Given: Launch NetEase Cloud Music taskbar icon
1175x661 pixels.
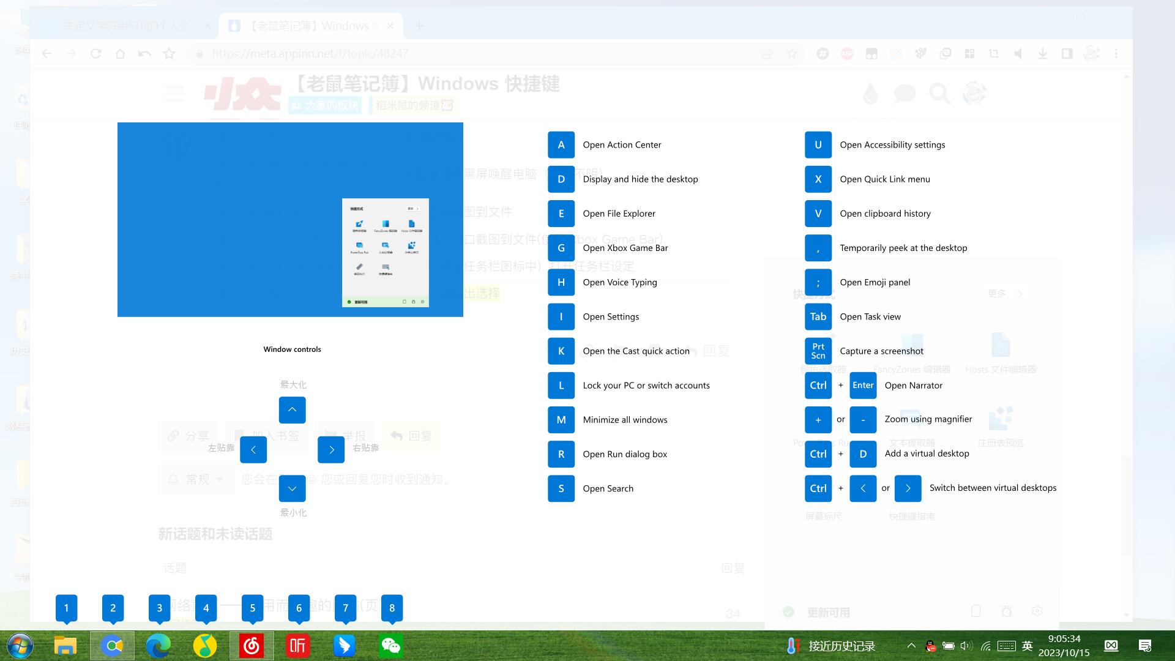Looking at the screenshot, I should pyautogui.click(x=252, y=646).
